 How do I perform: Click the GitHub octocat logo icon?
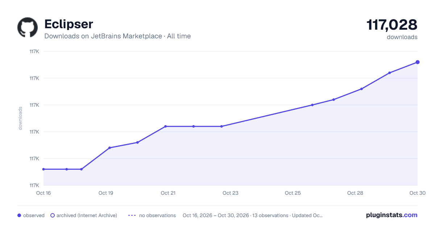tap(28, 28)
